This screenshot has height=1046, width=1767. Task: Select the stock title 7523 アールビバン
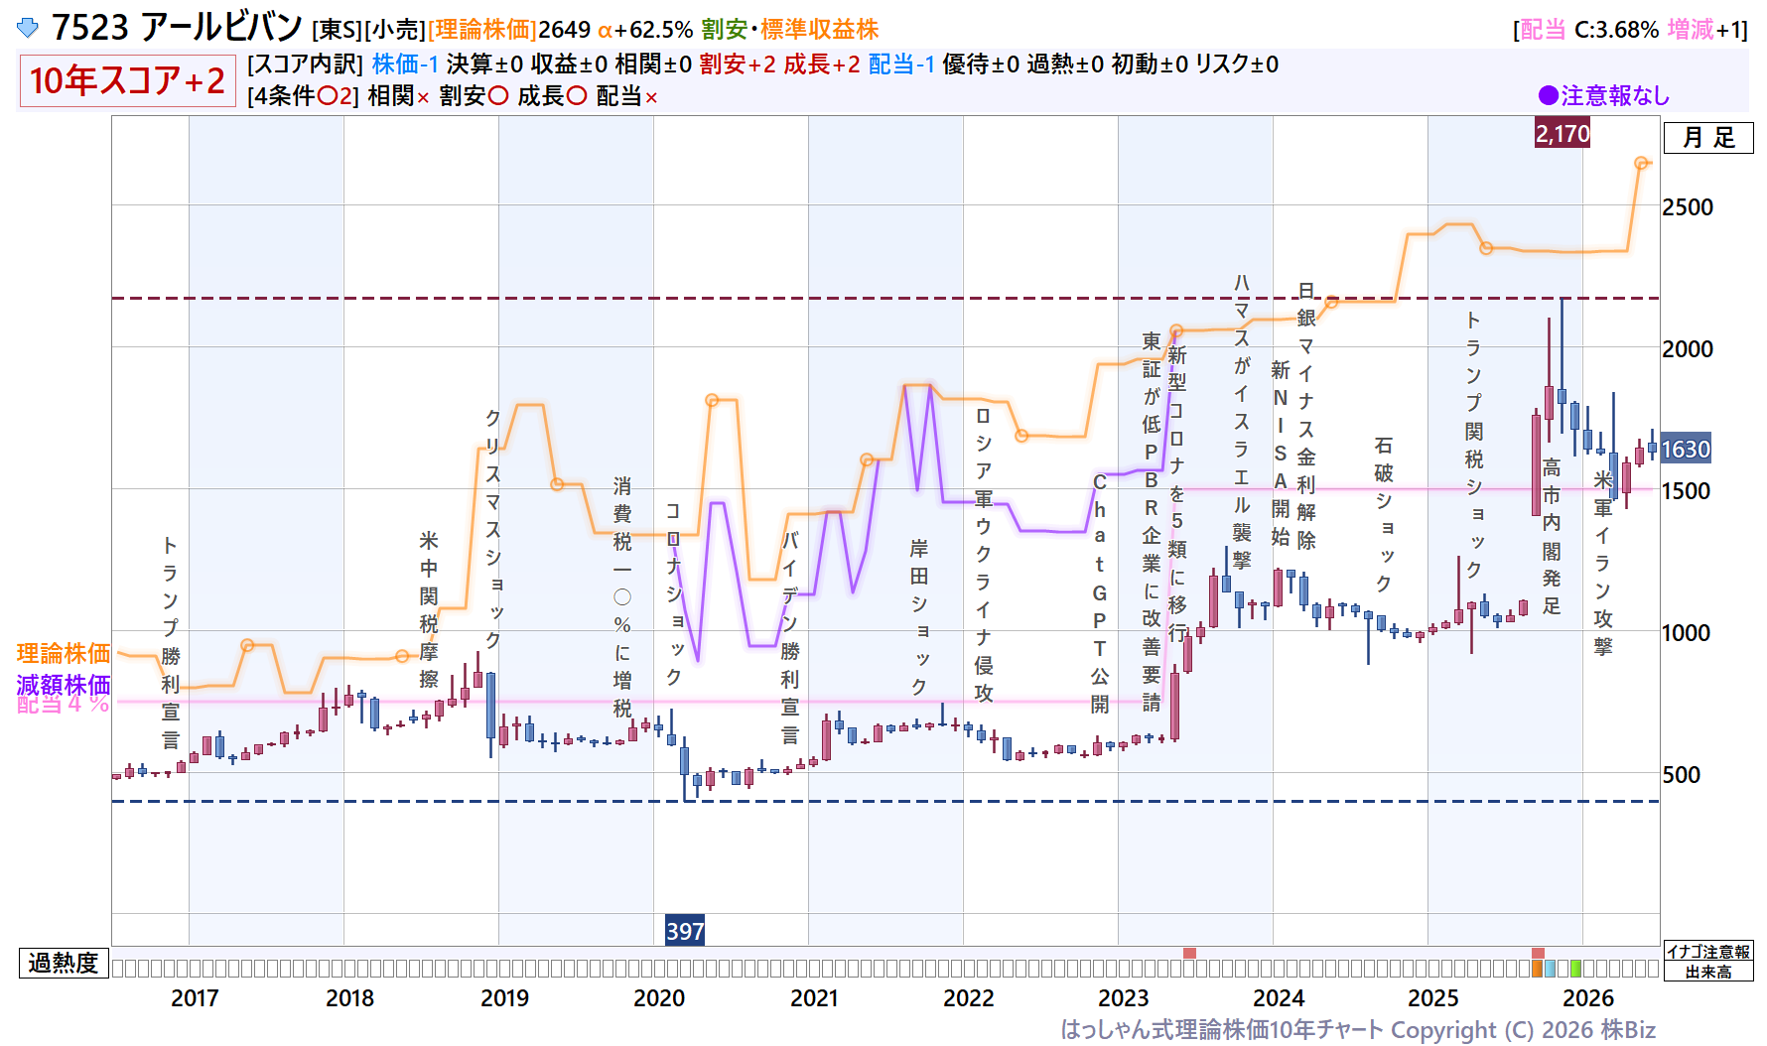point(177,27)
